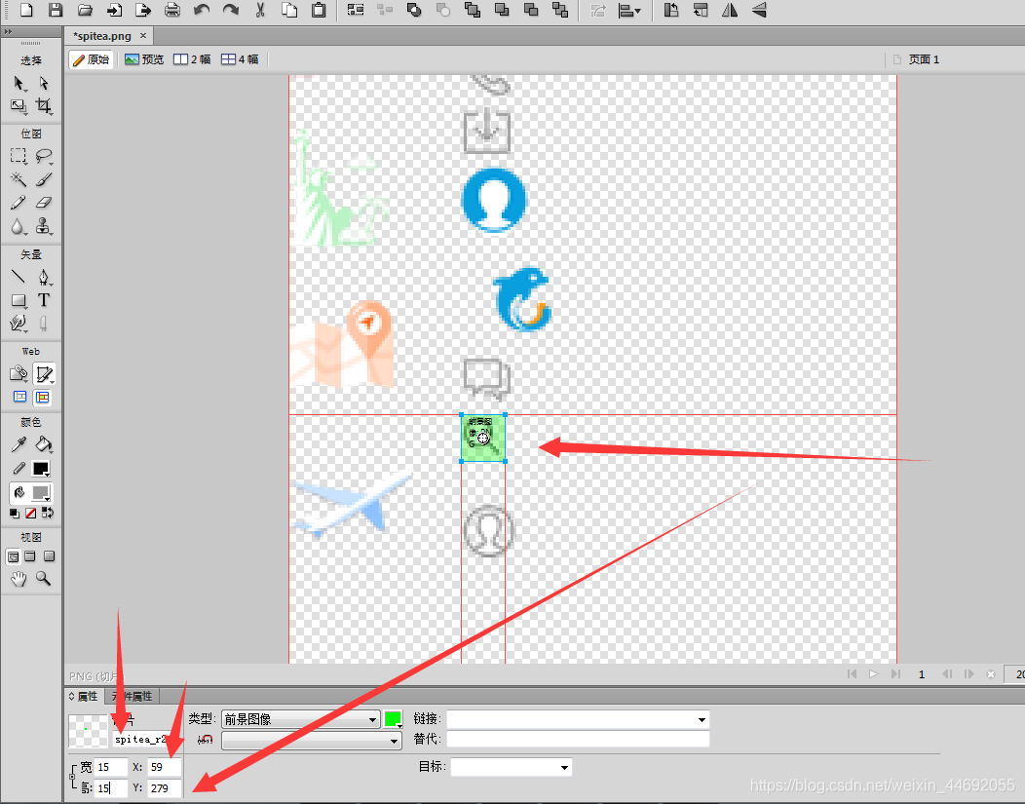Bring object to front

tap(473, 10)
